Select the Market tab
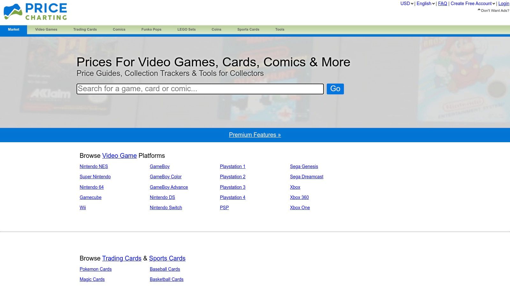 coord(13,29)
